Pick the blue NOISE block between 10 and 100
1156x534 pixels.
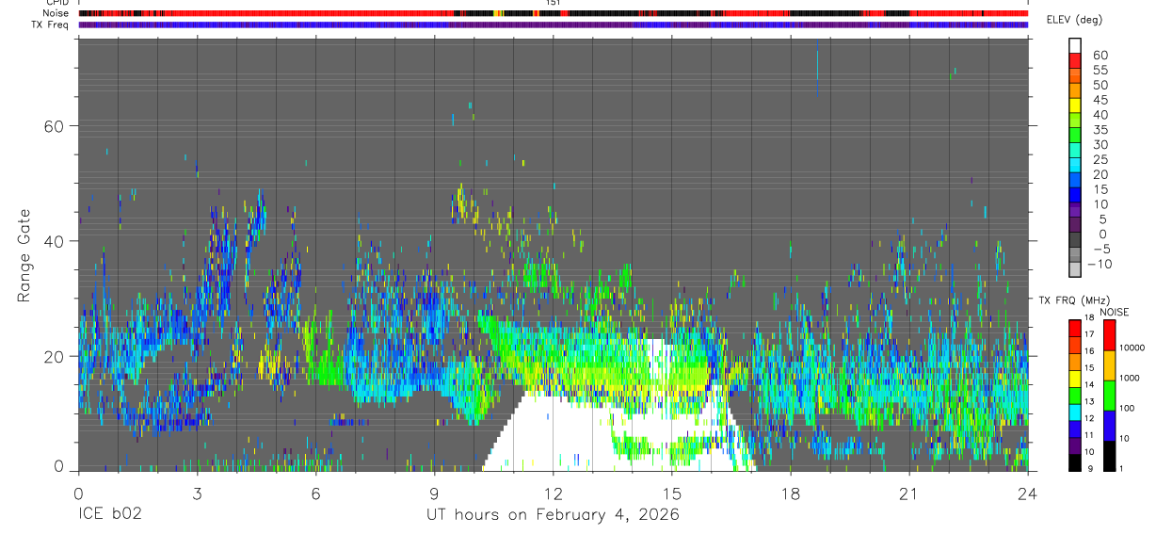click(1108, 424)
